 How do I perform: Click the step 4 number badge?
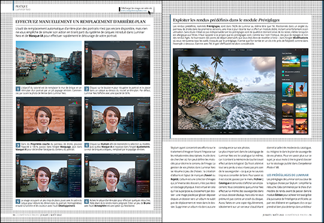[x=86, y=145]
